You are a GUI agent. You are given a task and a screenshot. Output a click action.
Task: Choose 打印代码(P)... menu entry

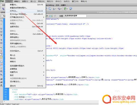(25, 51)
